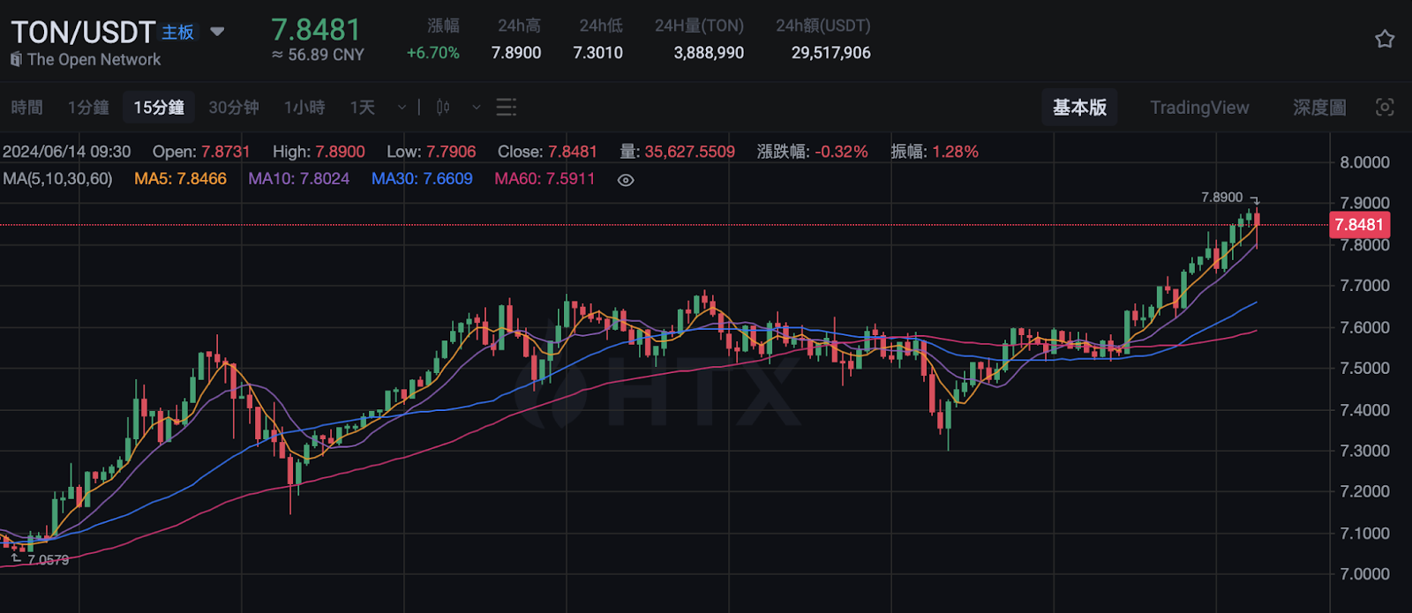Select the 時間 chart view
This screenshot has width=1412, height=613.
(26, 108)
